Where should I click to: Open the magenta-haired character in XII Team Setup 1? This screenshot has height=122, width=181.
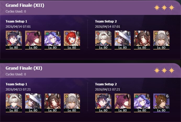pos(33,40)
